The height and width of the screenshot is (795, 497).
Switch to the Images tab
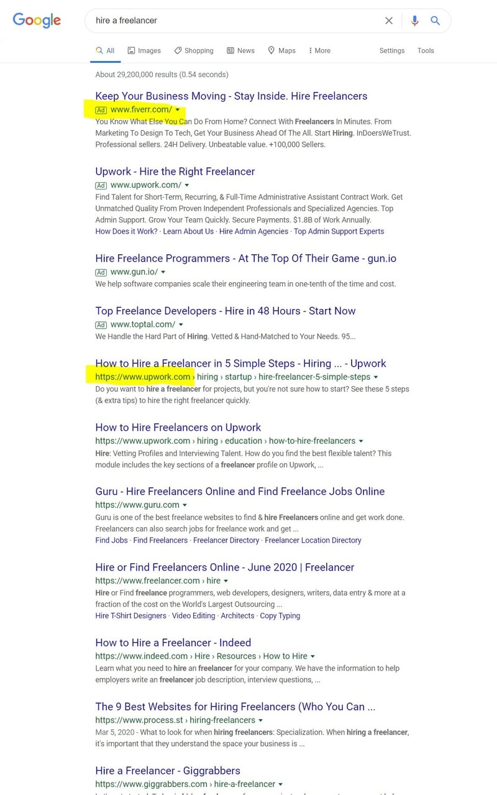(144, 50)
